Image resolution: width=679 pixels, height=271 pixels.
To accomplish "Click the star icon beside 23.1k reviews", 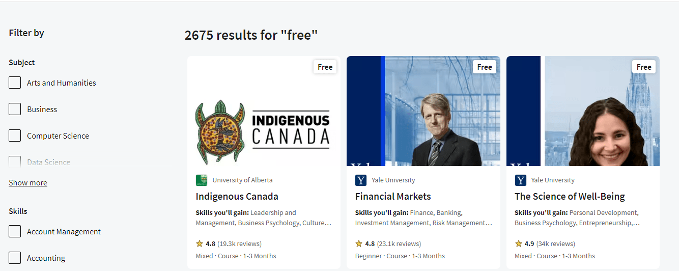I will (x=359, y=243).
